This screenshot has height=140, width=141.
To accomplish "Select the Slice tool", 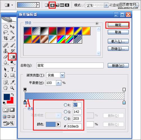I will click(x=12, y=38).
